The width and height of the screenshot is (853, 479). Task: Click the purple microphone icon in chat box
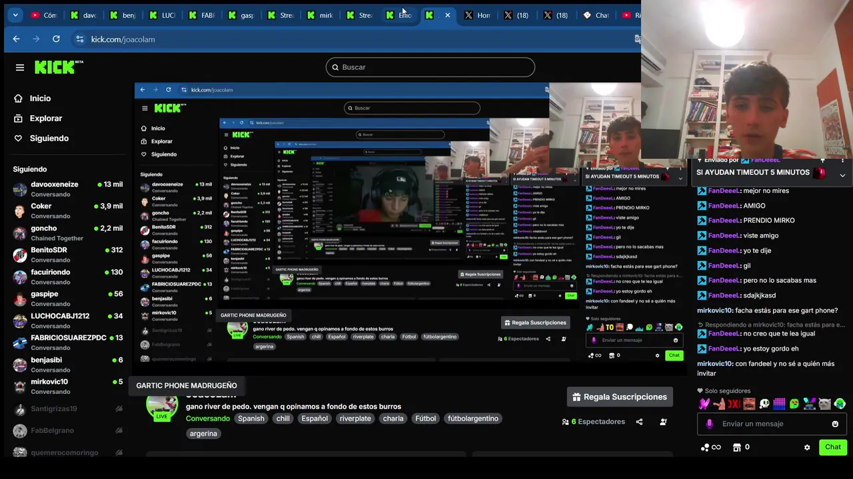coord(709,424)
